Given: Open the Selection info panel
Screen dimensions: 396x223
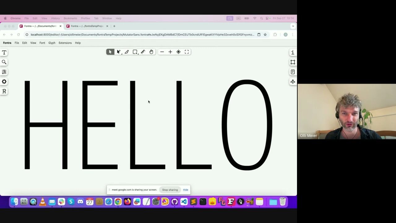Looking at the screenshot, I should tap(293, 53).
